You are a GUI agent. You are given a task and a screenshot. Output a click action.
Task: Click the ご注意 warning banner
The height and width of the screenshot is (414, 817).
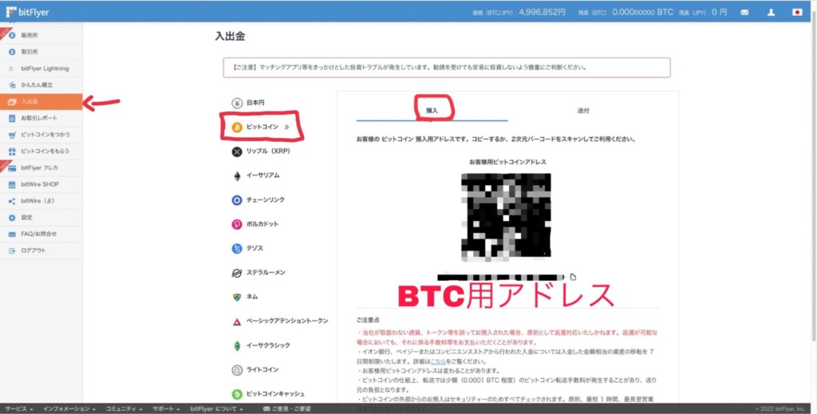pos(447,68)
